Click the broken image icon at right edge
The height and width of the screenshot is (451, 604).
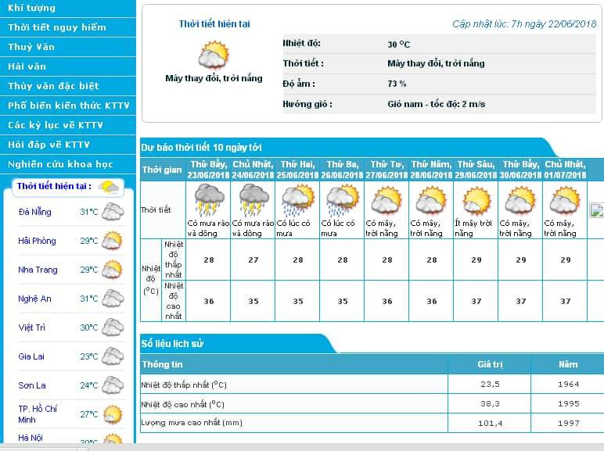pos(596,210)
